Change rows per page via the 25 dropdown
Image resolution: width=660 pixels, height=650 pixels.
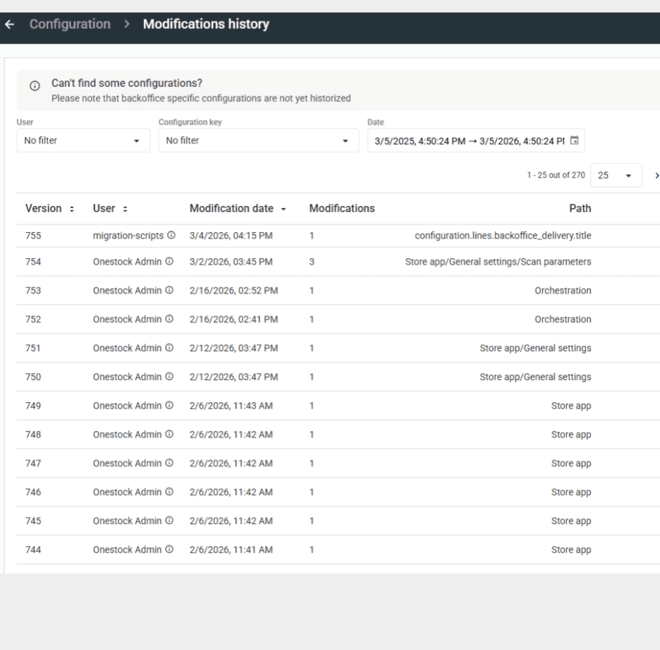616,175
